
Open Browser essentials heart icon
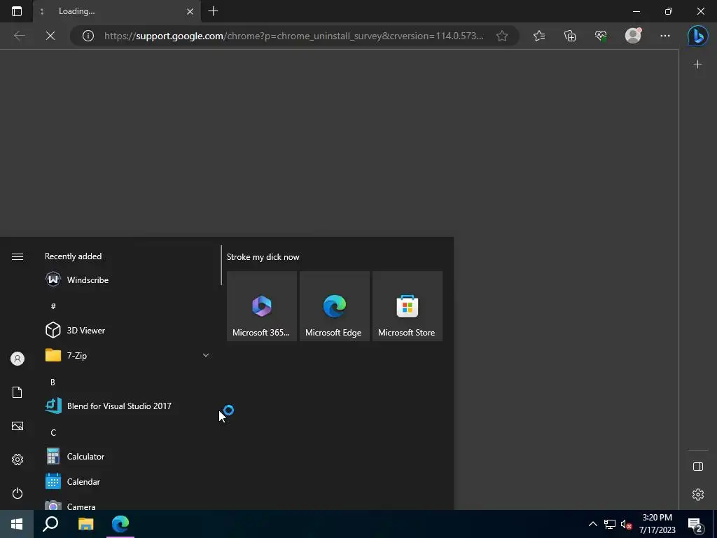pos(601,36)
